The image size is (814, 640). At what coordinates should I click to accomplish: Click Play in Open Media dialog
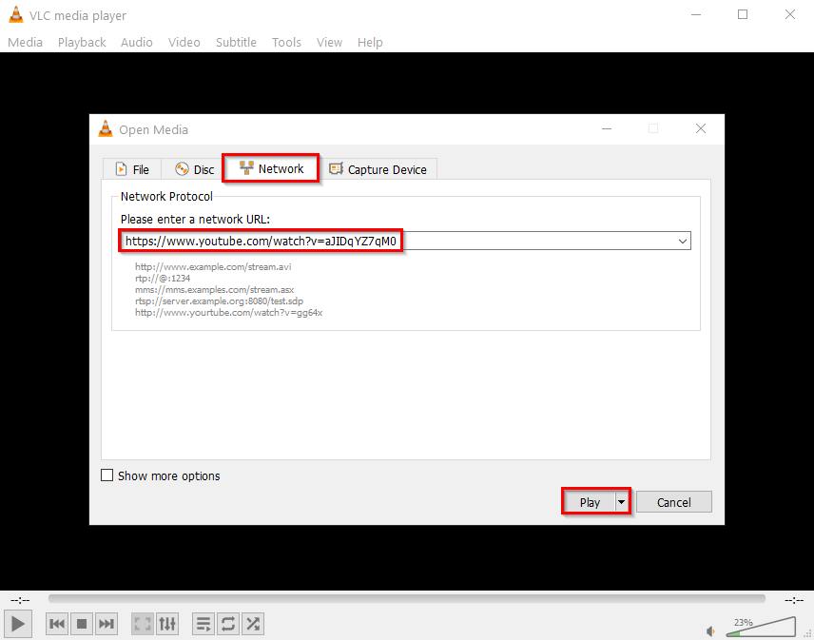[590, 502]
